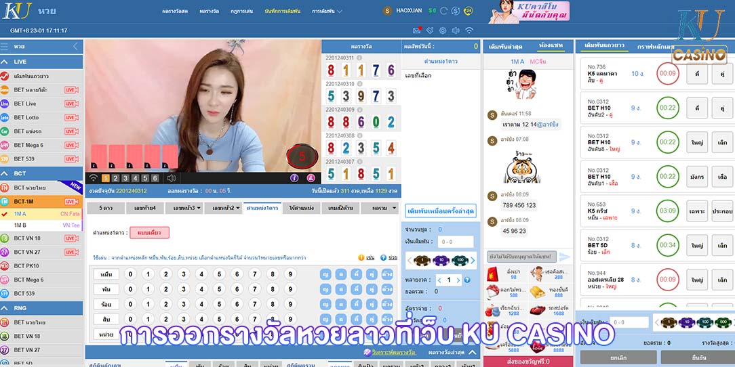The height and width of the screenshot is (367, 735).
Task: Toggle video speaker mute icon
Action: click(172, 178)
